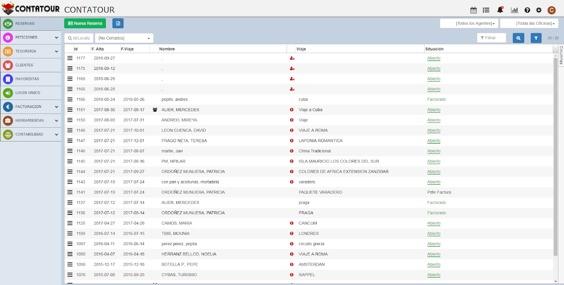This screenshot has width=564, height=285.
Task: Click the document export icon button
Action: point(118,24)
